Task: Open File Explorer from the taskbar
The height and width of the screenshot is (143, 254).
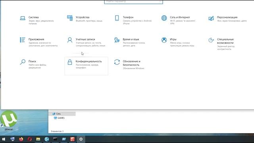Action: click(x=38, y=139)
